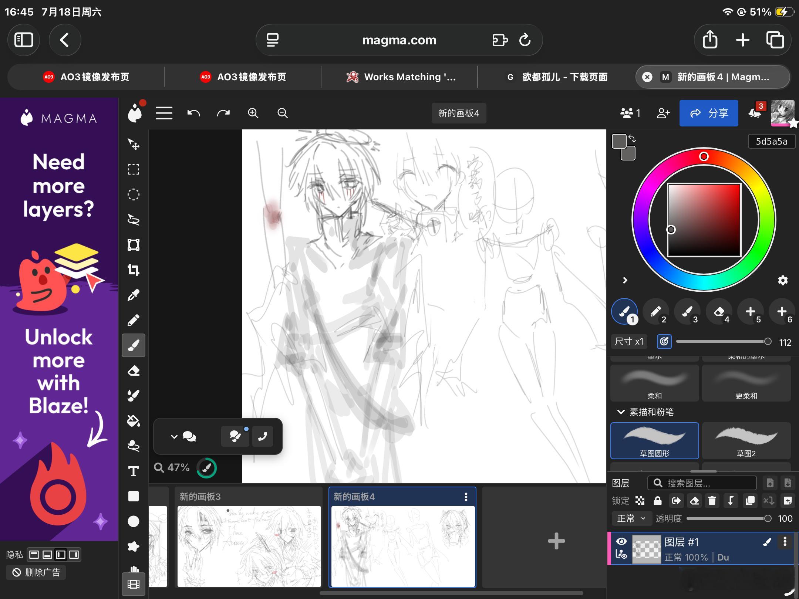Open 新的画板4 artboard options menu

466,497
